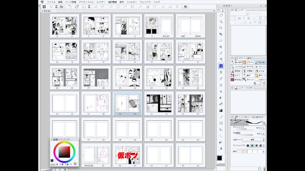Image resolution: width=305 pixels, height=171 pixels.
Task: Click the grid icon in the top toolbar
Action: coord(44,6)
